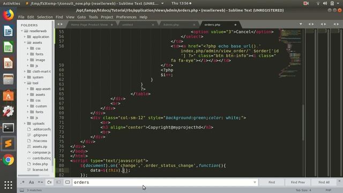This screenshot has width=343, height=193.
Task: Launch LibreOffice Writer from the dock
Action: 9,31
